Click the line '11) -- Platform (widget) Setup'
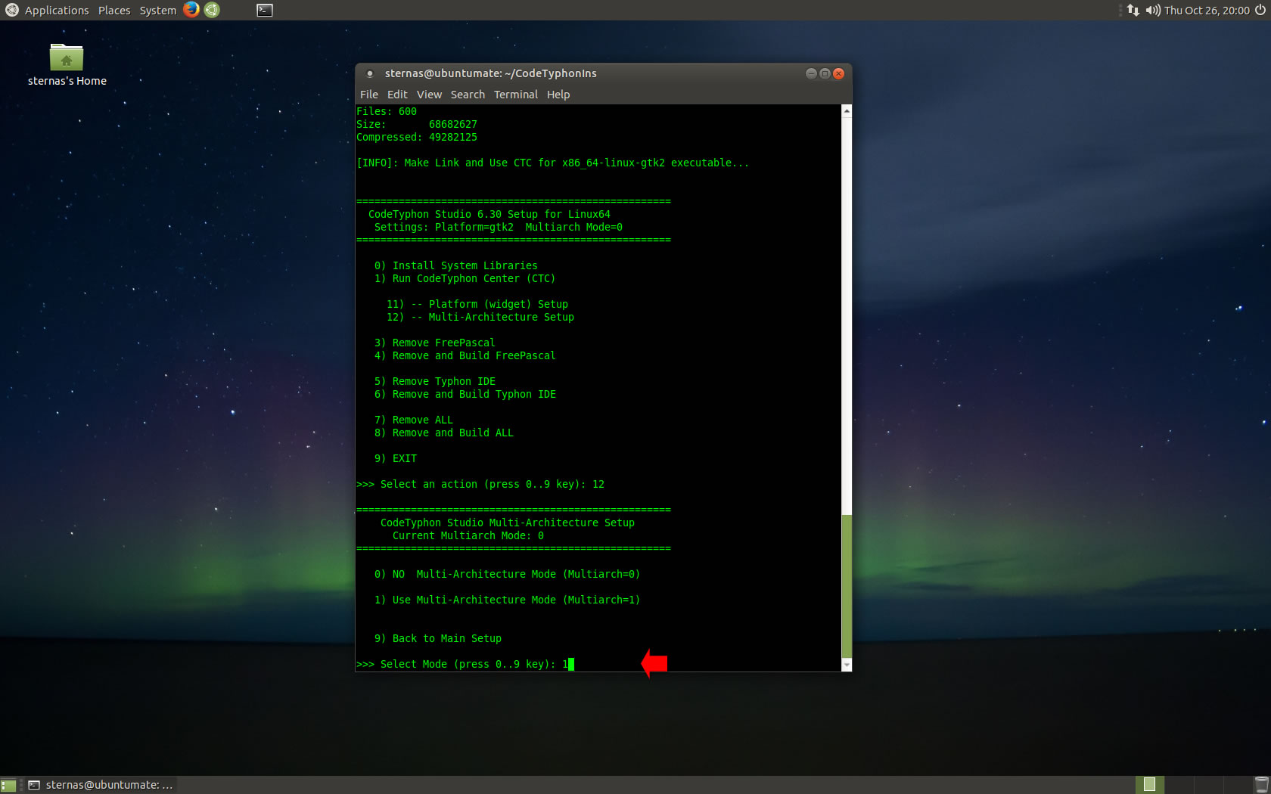Viewport: 1271px width, 794px height. pos(477,304)
